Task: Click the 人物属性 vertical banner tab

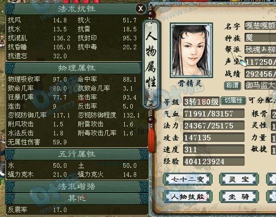Action: coord(151,63)
